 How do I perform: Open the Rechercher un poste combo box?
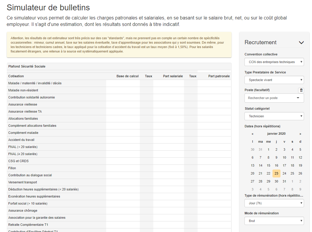[x=274, y=98]
